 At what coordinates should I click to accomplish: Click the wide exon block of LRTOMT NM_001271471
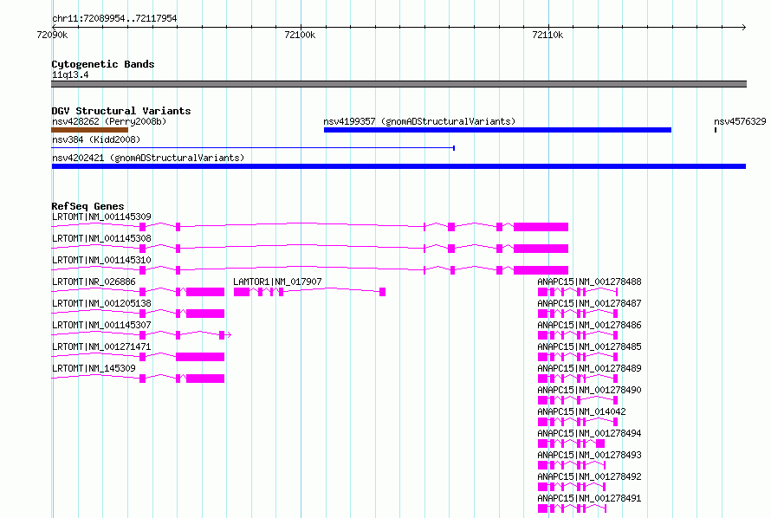coord(200,357)
